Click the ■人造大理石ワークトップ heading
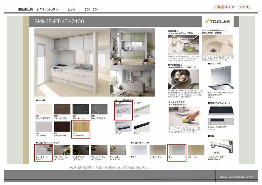 [47, 142]
